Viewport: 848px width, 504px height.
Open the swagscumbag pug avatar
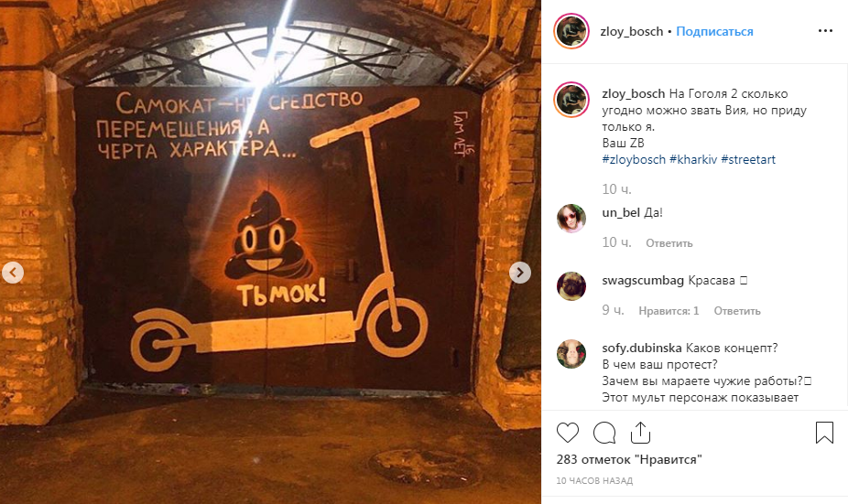(571, 285)
